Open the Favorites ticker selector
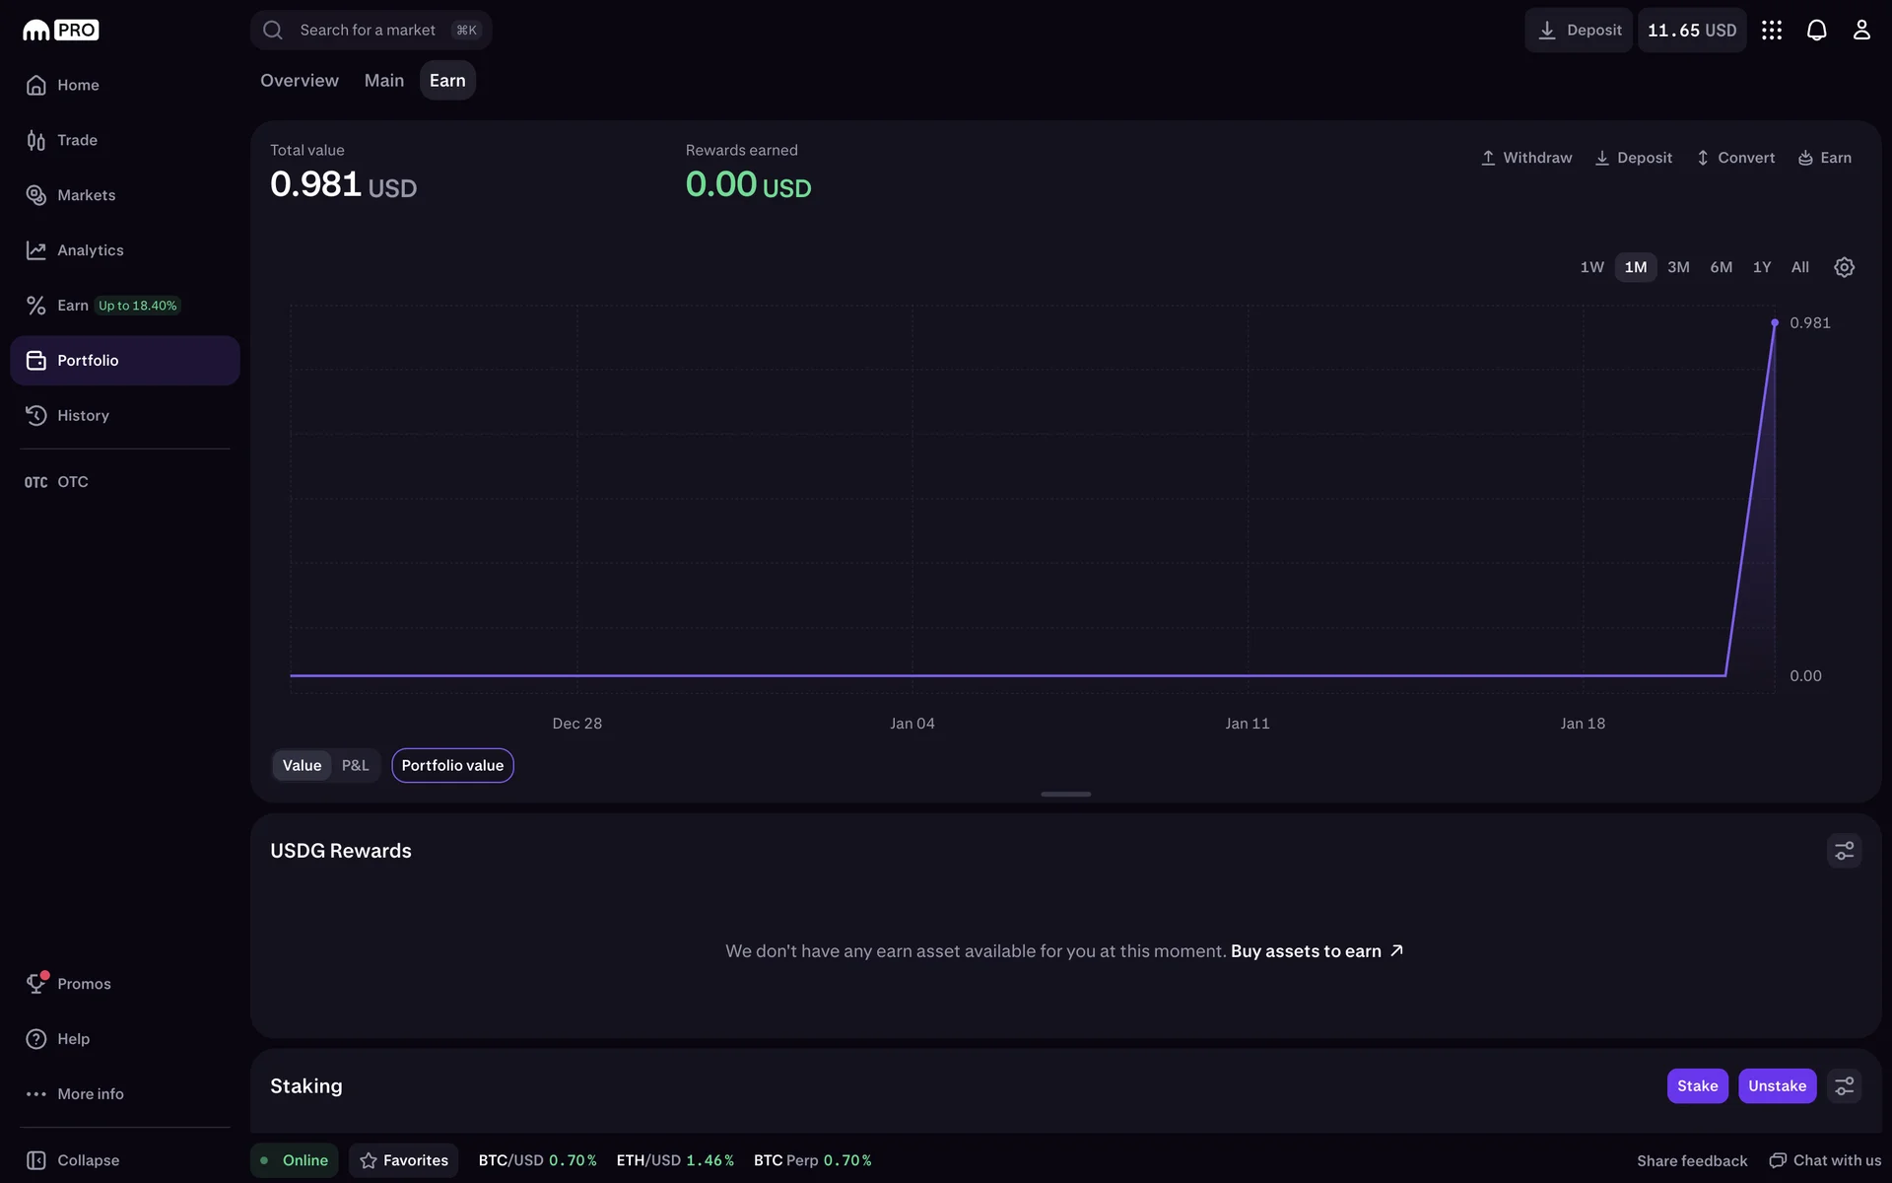This screenshot has width=1892, height=1183. tap(404, 1160)
